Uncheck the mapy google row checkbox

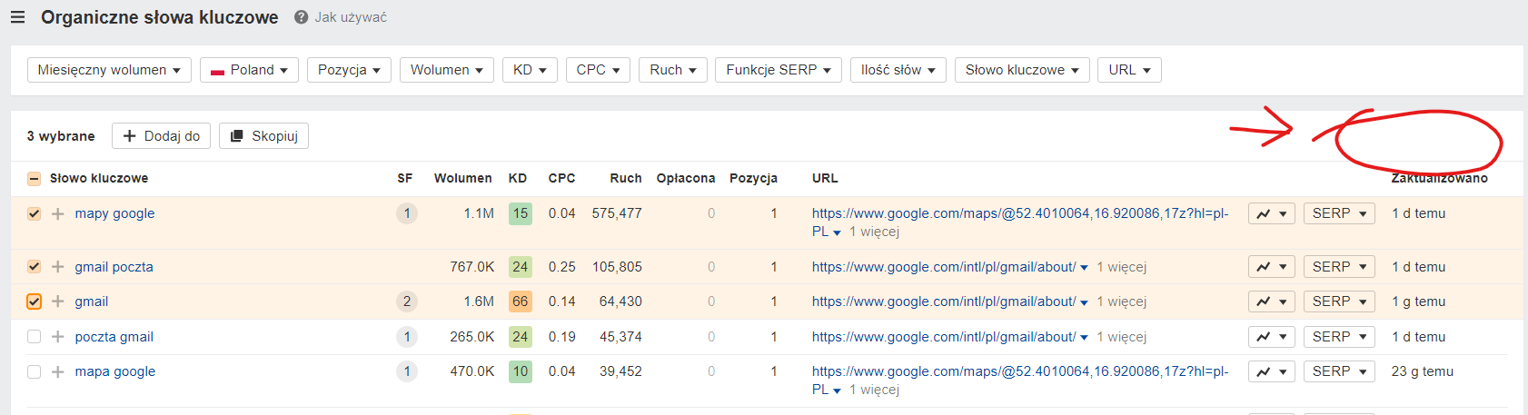pos(34,214)
